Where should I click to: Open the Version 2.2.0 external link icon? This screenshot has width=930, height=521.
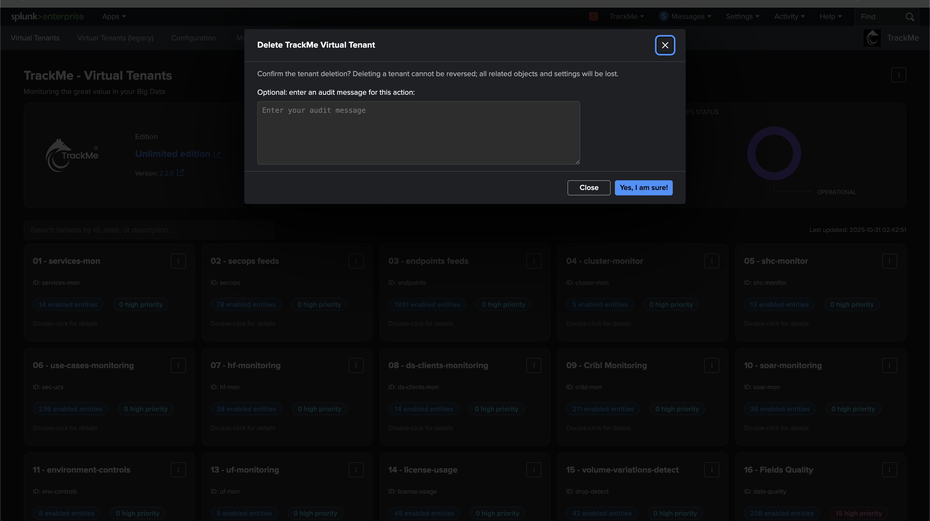(x=180, y=173)
